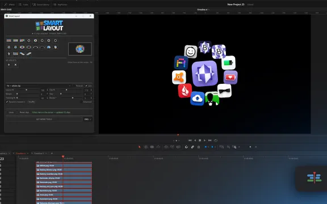327x204 pixels.
Task: Select the diagonal strip layout preset sloping up
Action: point(29,54)
